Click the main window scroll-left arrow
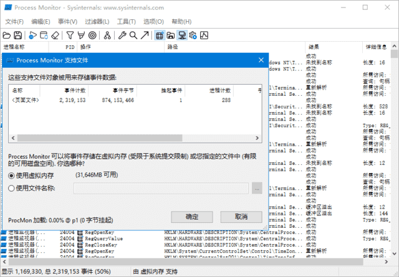 4,262
